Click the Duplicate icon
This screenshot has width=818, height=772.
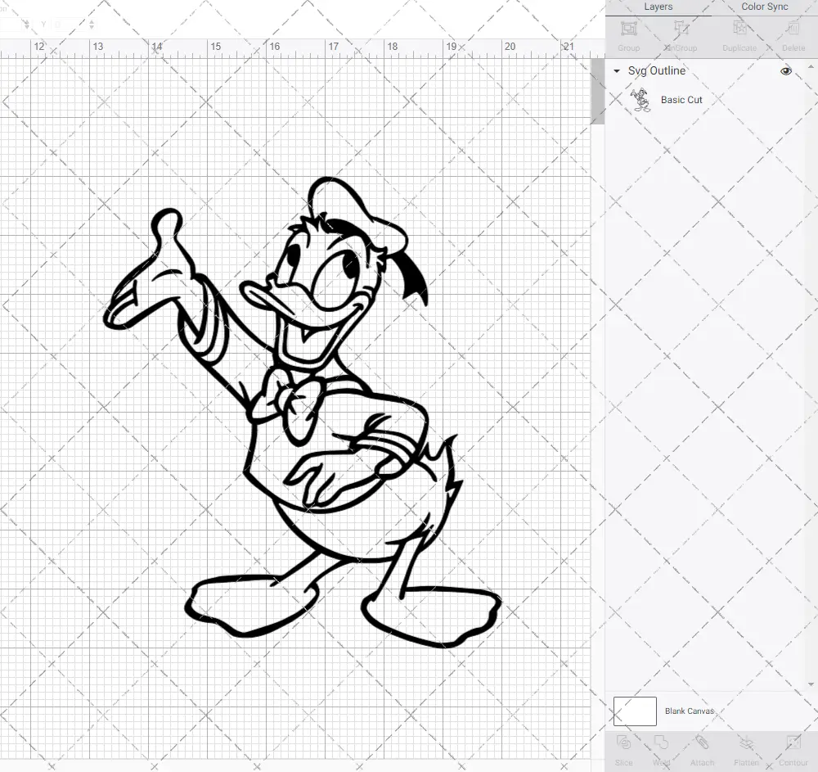739,34
